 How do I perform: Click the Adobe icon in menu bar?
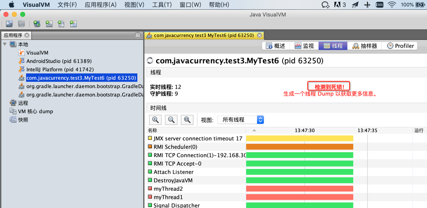point(338,4)
